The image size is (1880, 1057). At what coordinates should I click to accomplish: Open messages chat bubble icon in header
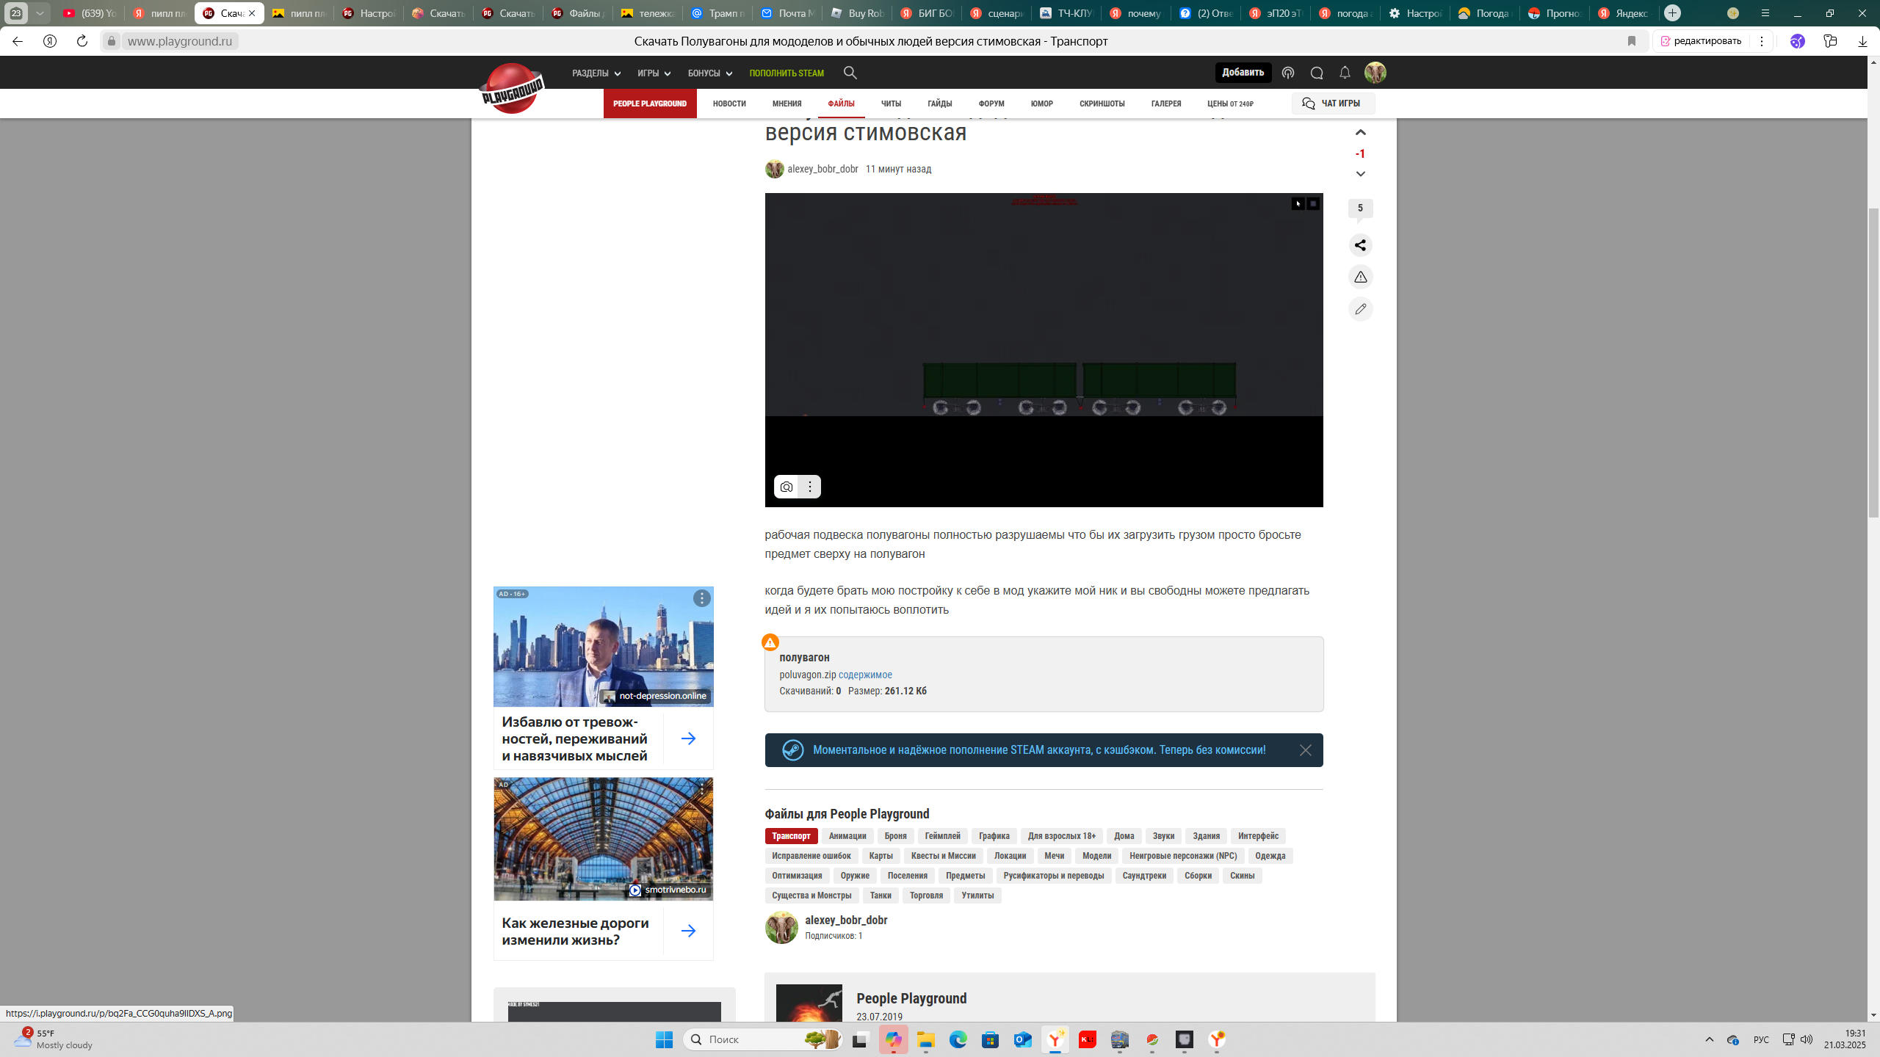[1317, 73]
